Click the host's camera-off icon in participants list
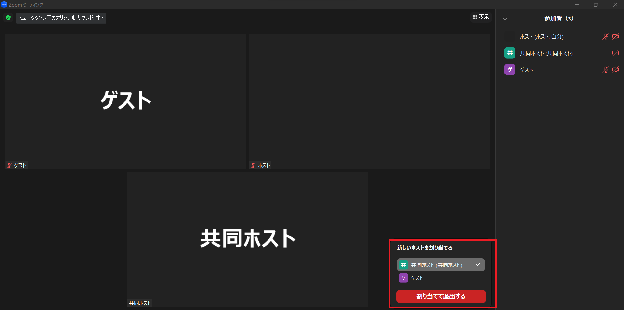Viewport: 624px width, 310px height. click(x=615, y=37)
